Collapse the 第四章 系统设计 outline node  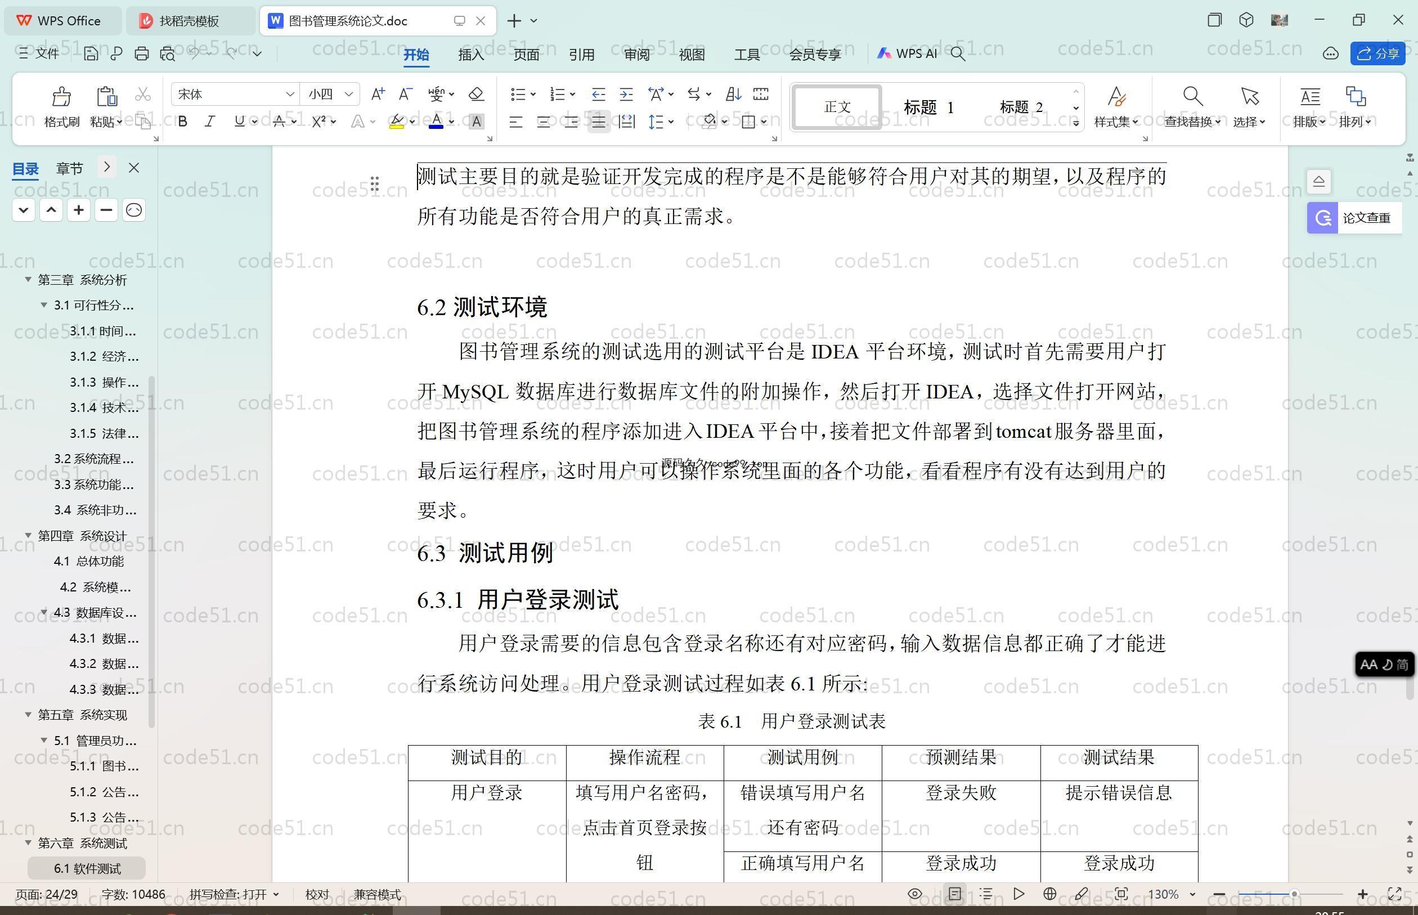28,535
